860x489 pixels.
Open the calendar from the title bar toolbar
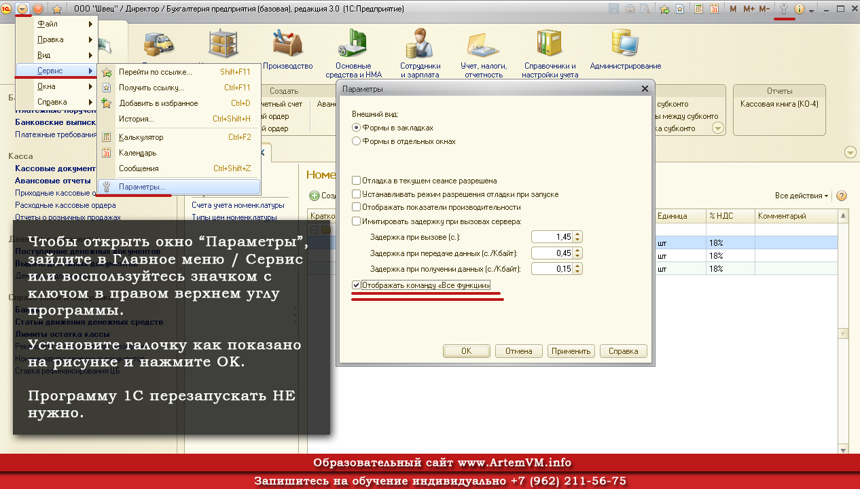(714, 10)
